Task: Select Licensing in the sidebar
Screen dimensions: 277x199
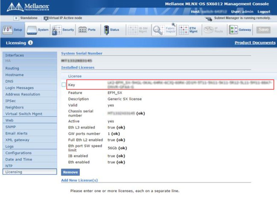Action: click(x=30, y=172)
